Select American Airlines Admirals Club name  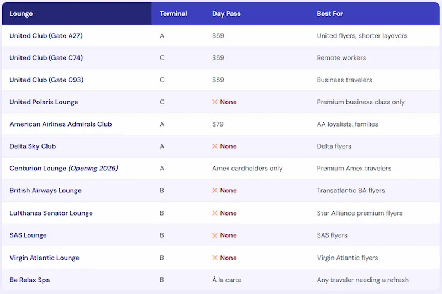[x=61, y=124]
